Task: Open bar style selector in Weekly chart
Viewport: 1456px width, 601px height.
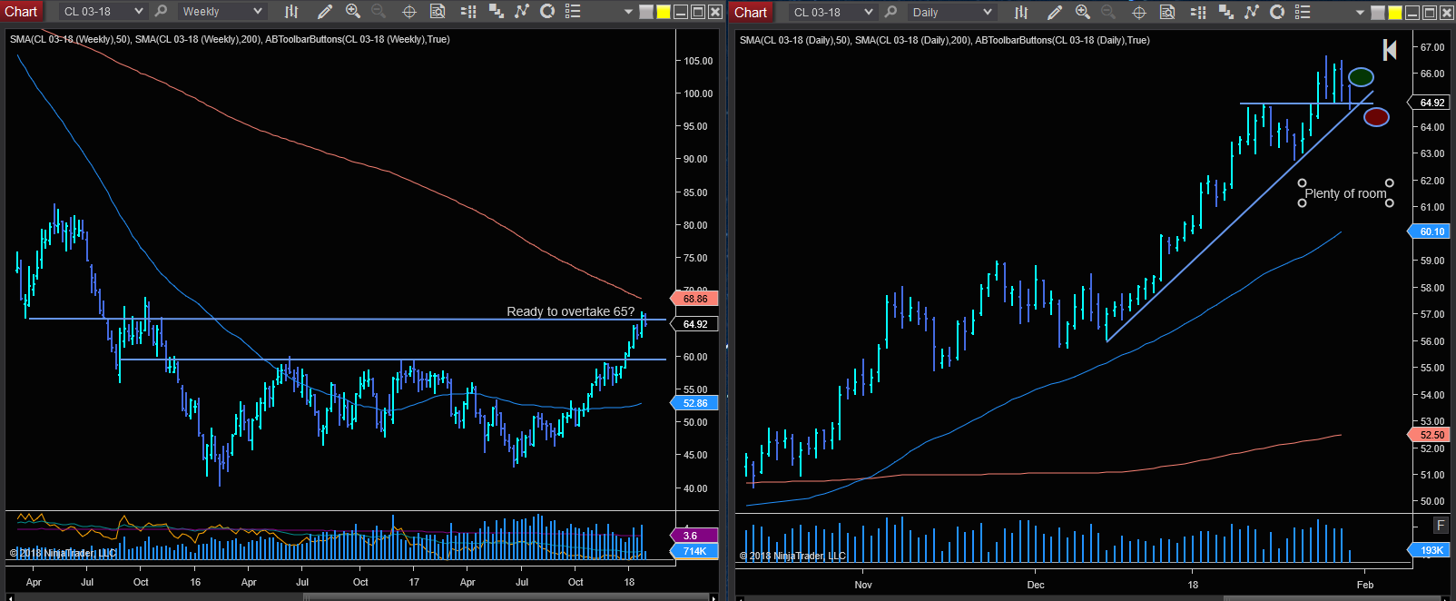Action: [x=291, y=12]
